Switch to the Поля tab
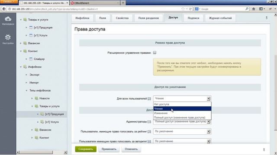The height and width of the screenshot is (155, 277). (103, 18)
